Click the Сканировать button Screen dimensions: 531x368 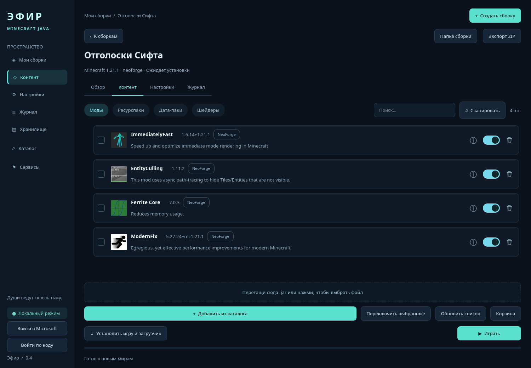point(483,110)
